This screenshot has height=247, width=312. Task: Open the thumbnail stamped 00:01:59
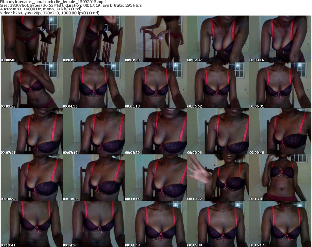[x=156, y=39]
